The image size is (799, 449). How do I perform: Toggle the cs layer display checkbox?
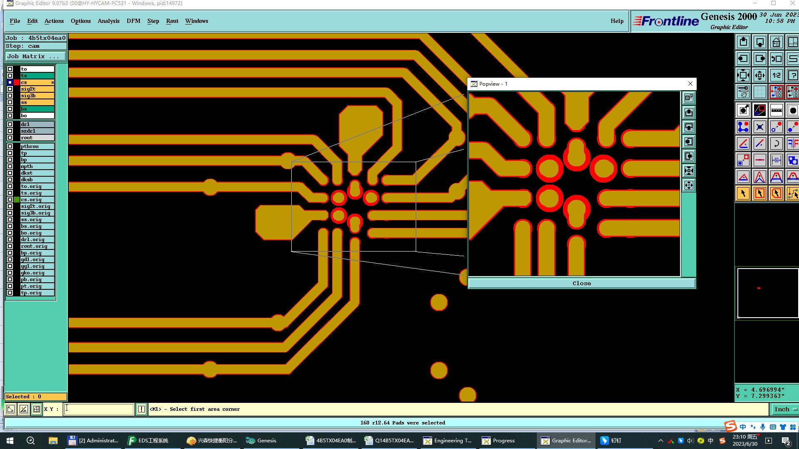coord(10,82)
